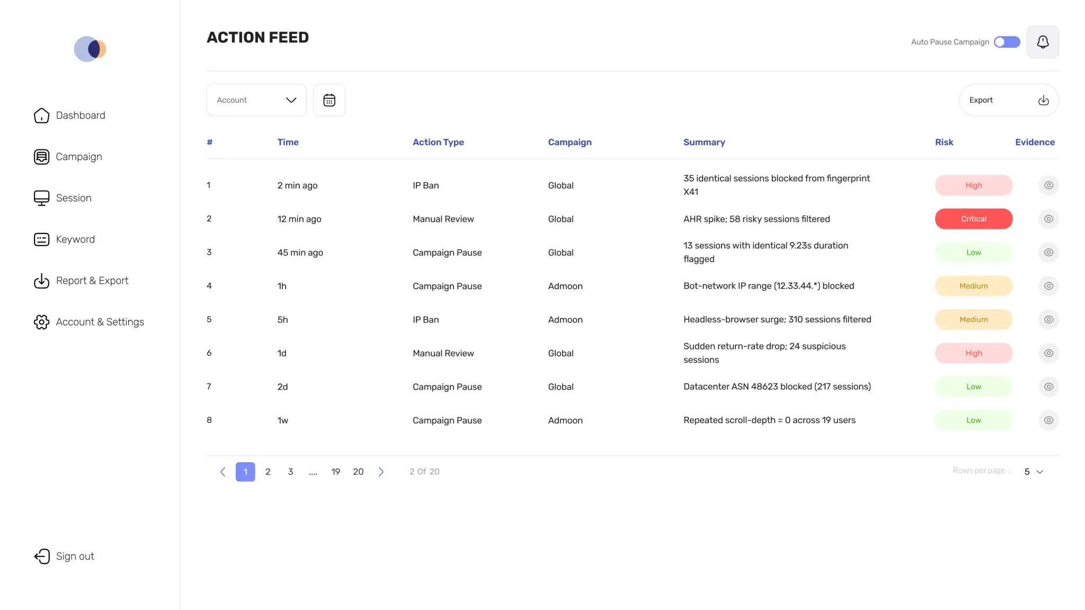The height and width of the screenshot is (610, 1085).
Task: View evidence for Headless-browser surge row
Action: (1048, 319)
